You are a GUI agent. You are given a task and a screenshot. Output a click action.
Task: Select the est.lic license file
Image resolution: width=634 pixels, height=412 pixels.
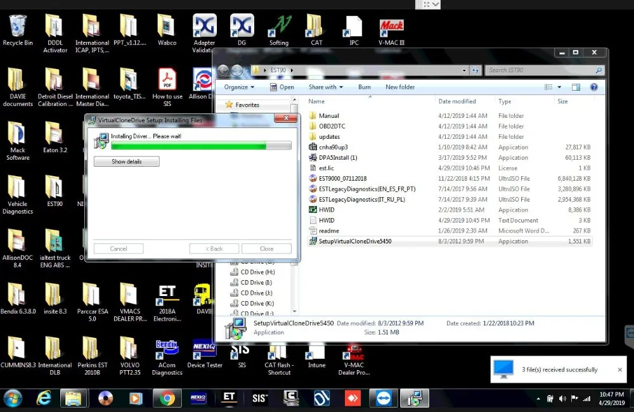point(449,168)
